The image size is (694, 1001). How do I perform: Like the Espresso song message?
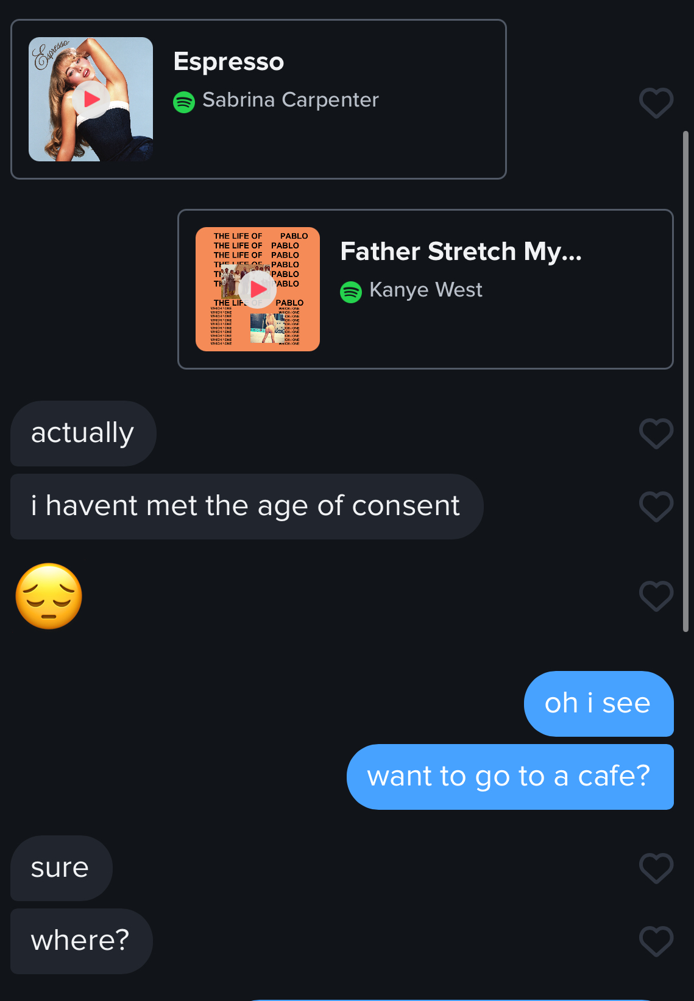656,103
